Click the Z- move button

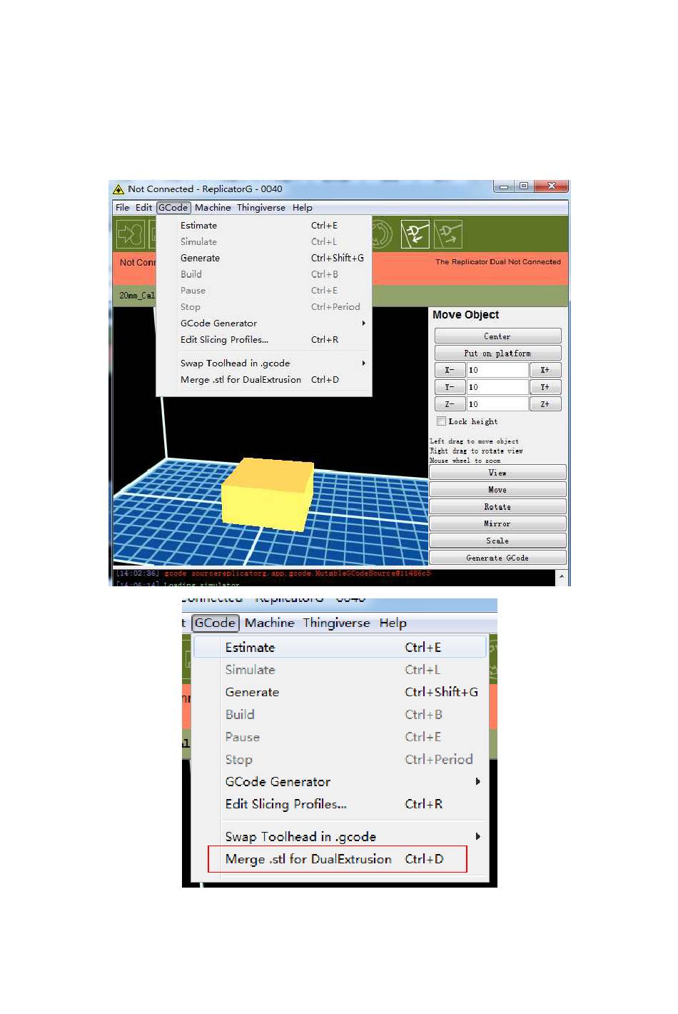pyautogui.click(x=450, y=404)
